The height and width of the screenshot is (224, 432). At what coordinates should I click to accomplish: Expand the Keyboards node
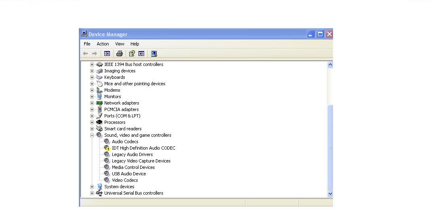[x=92, y=77]
